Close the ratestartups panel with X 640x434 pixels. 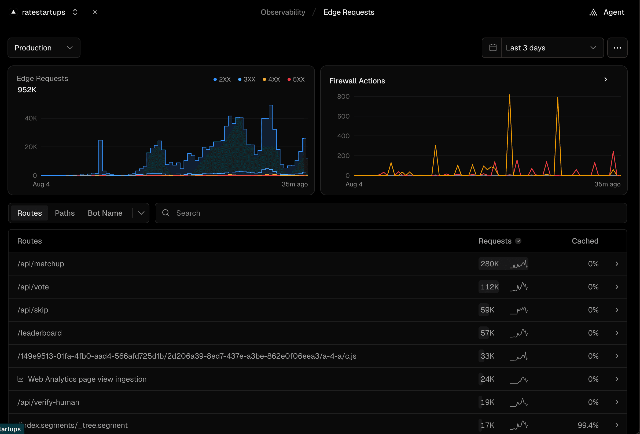[x=95, y=12]
